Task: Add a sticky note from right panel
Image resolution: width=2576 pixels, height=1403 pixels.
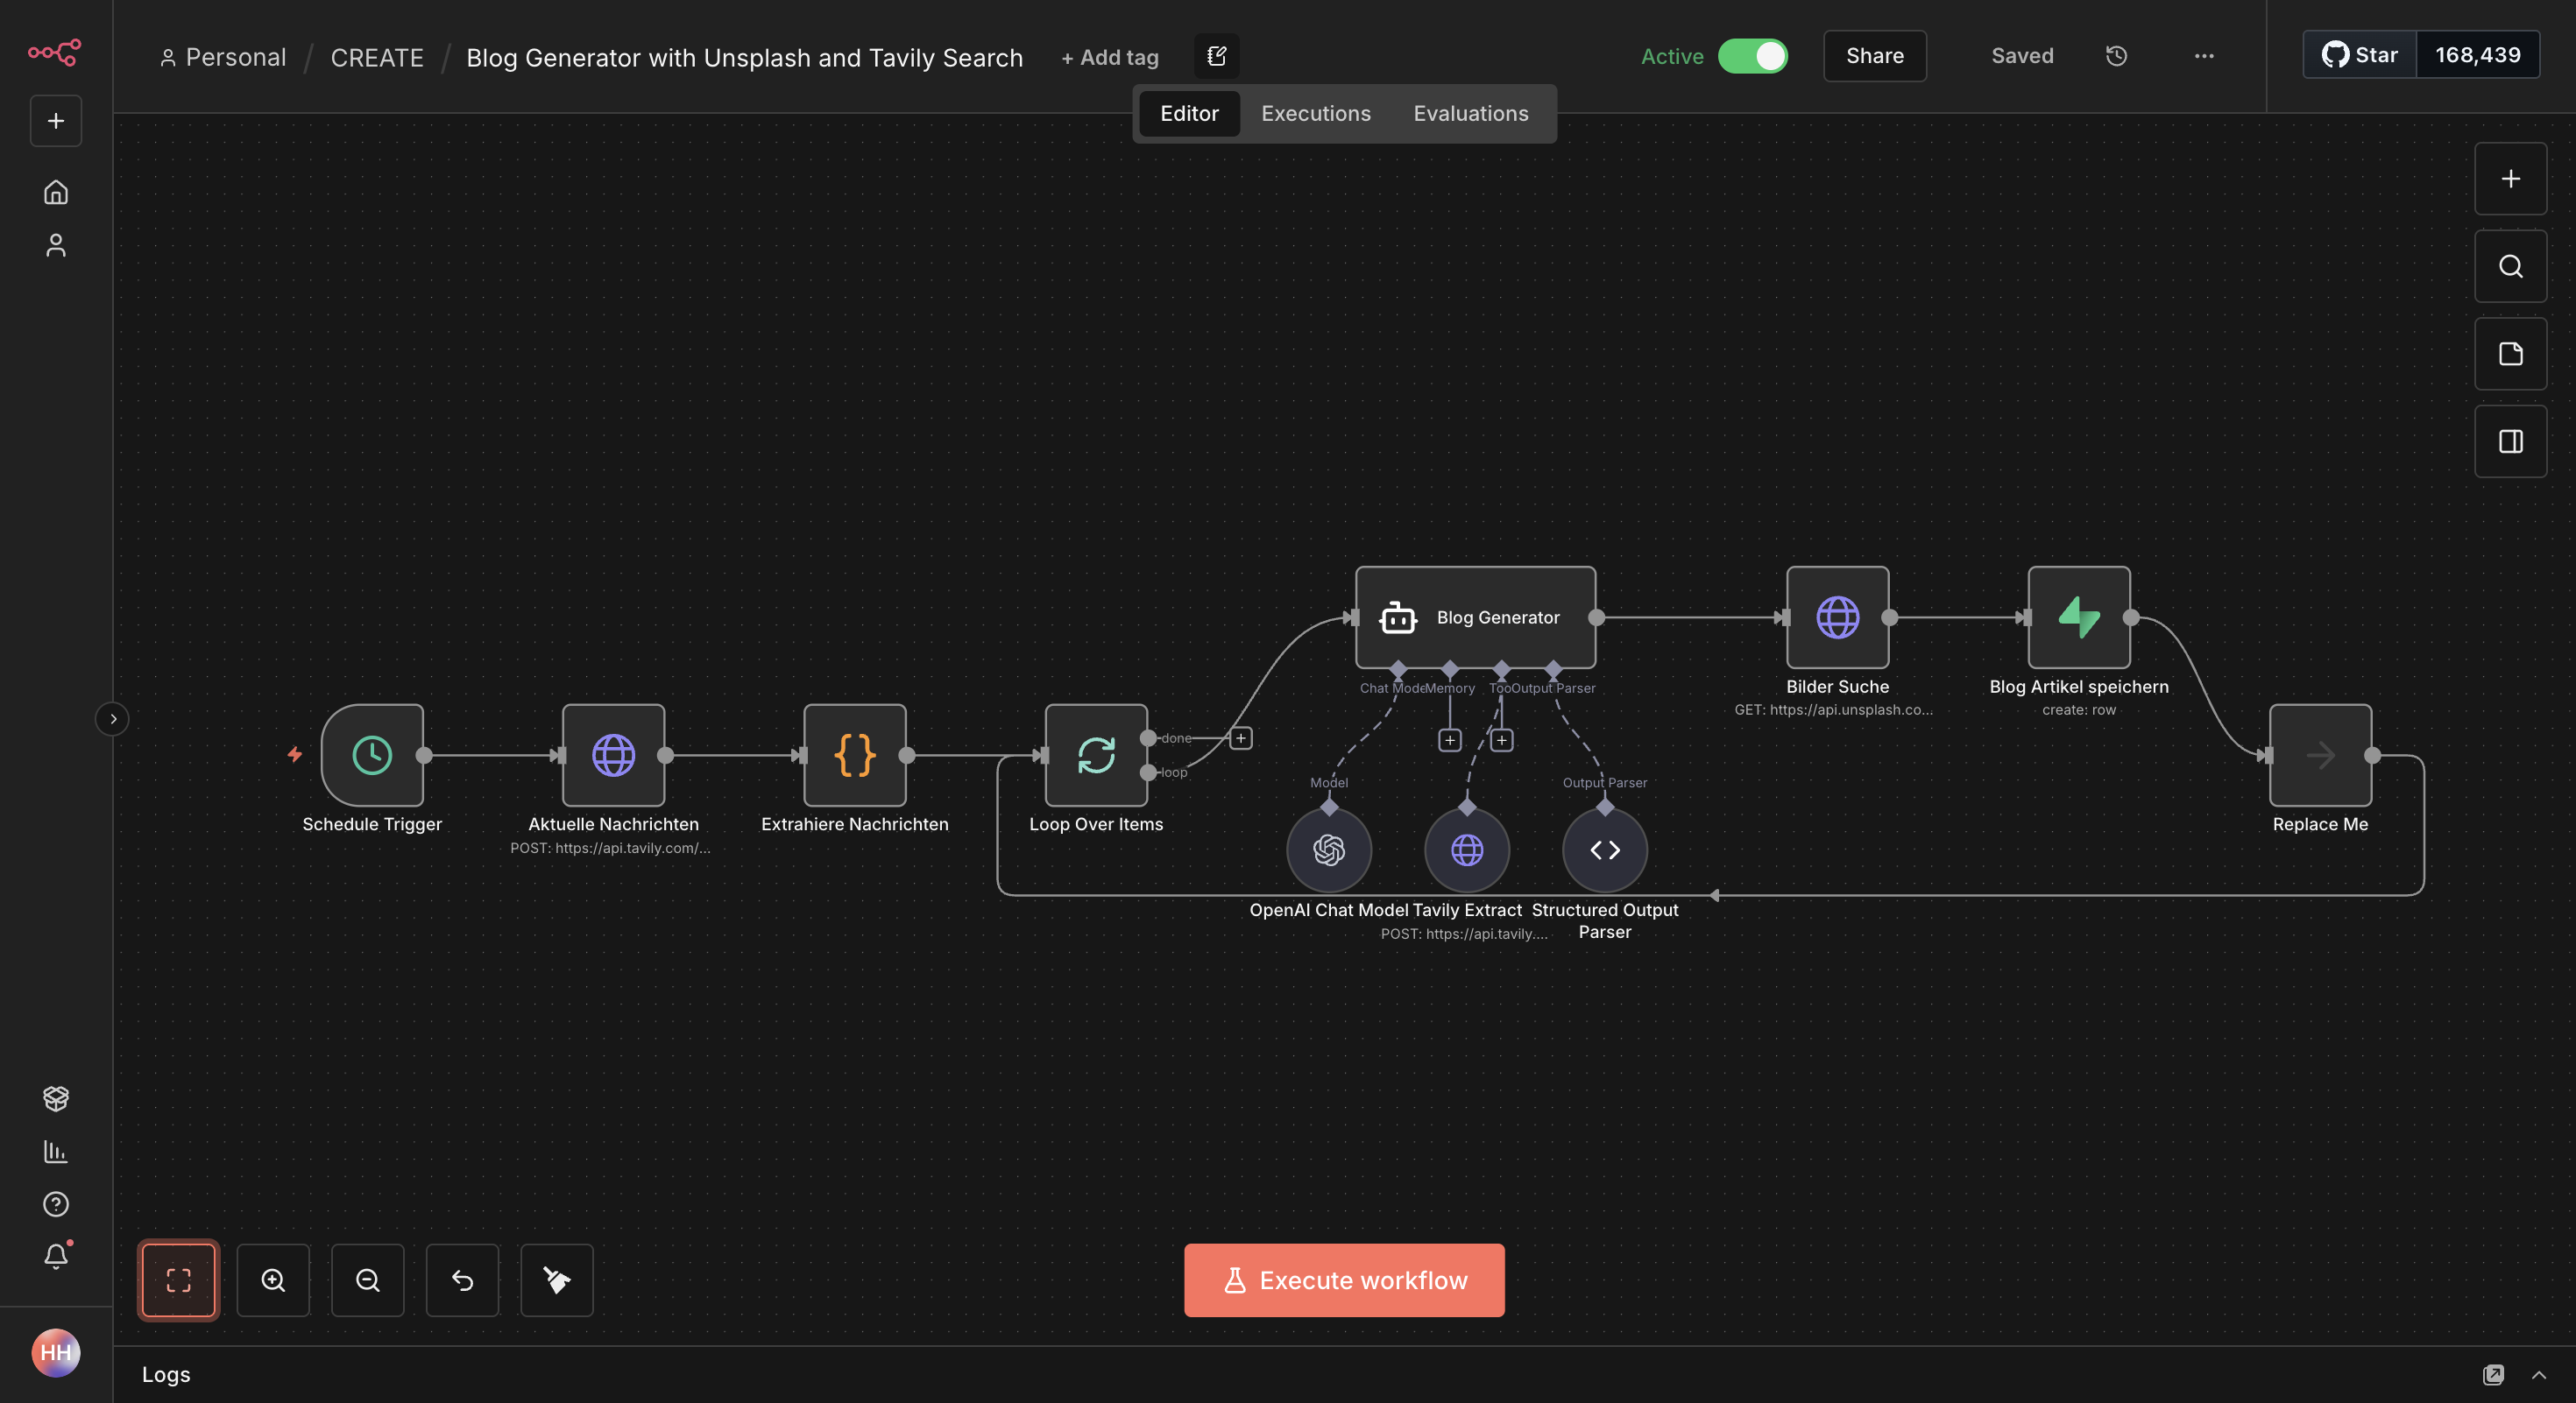Action: pos(2510,354)
